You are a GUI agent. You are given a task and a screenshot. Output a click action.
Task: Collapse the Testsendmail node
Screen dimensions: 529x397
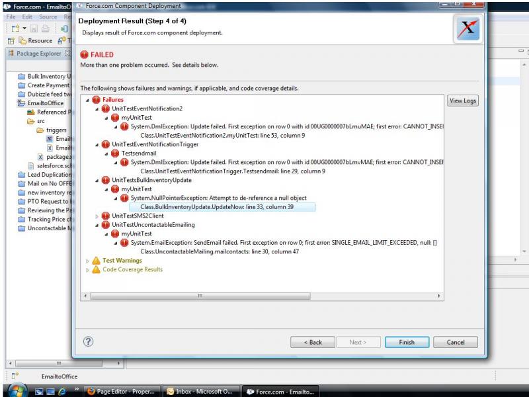106,154
